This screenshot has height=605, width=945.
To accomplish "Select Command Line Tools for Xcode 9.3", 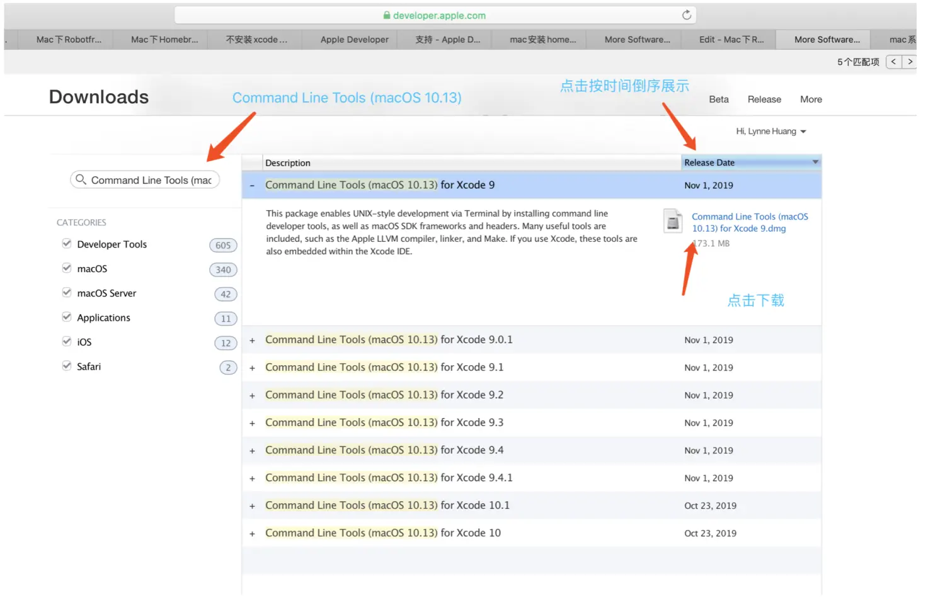I will (384, 423).
